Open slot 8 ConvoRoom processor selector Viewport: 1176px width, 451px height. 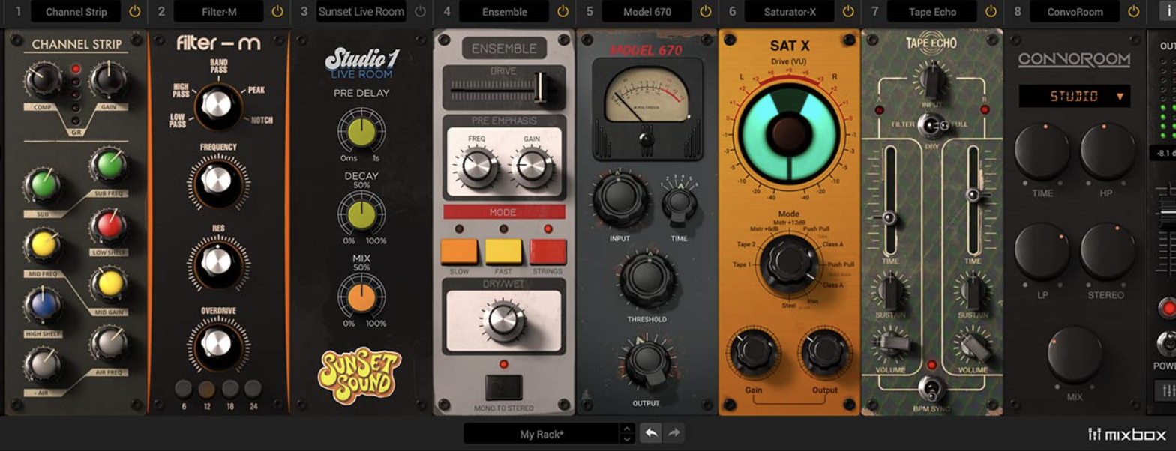[x=1075, y=12]
